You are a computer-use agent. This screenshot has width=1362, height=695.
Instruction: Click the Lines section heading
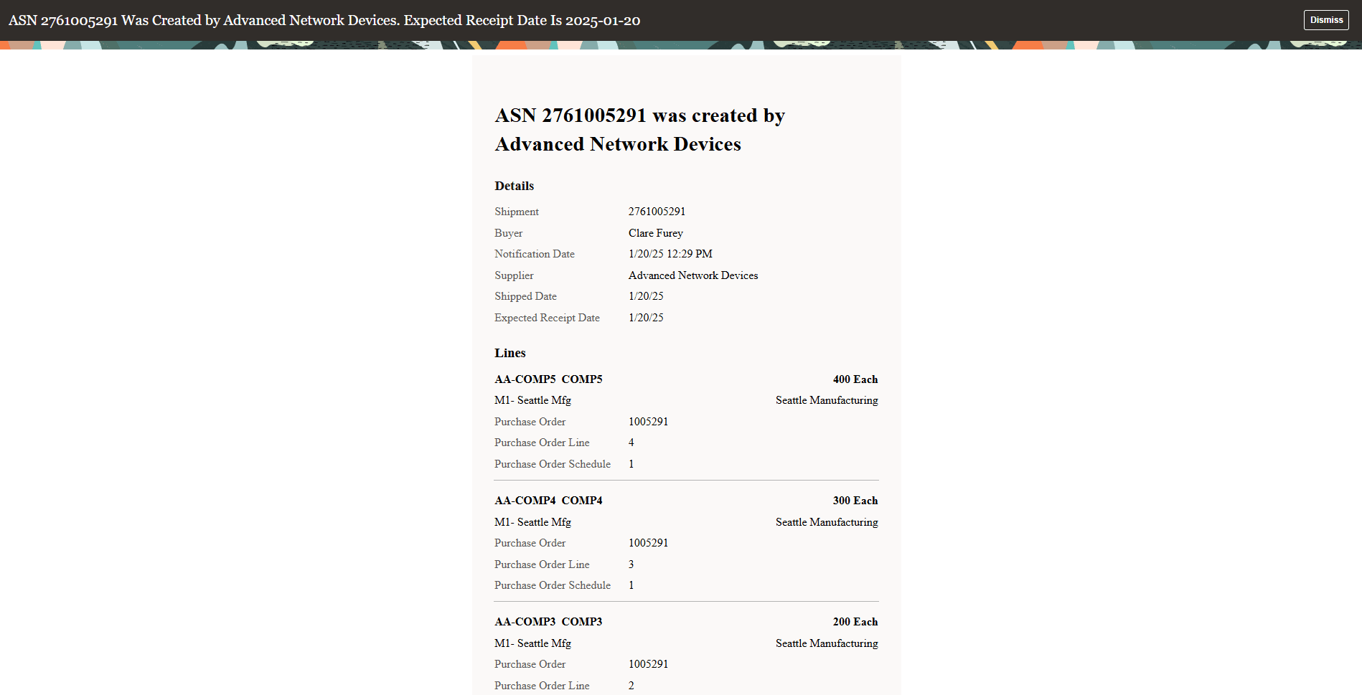tap(510, 353)
